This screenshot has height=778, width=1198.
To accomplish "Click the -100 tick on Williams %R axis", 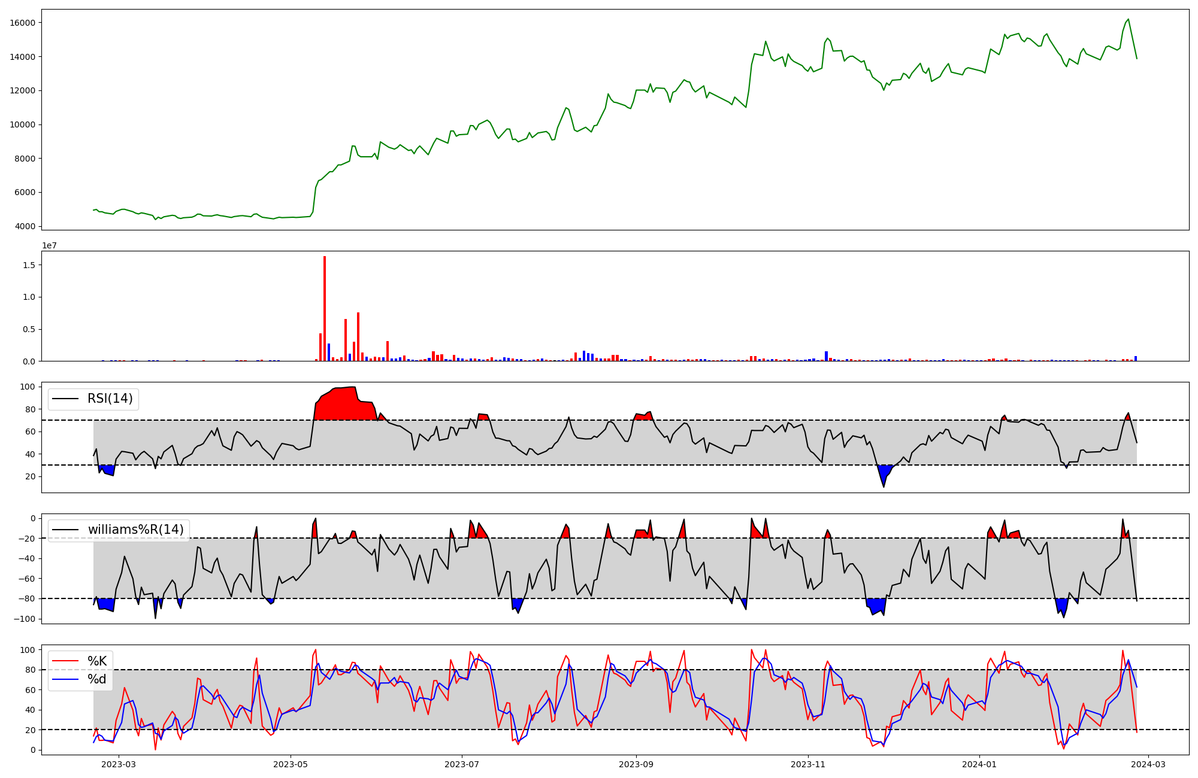I will [x=24, y=619].
